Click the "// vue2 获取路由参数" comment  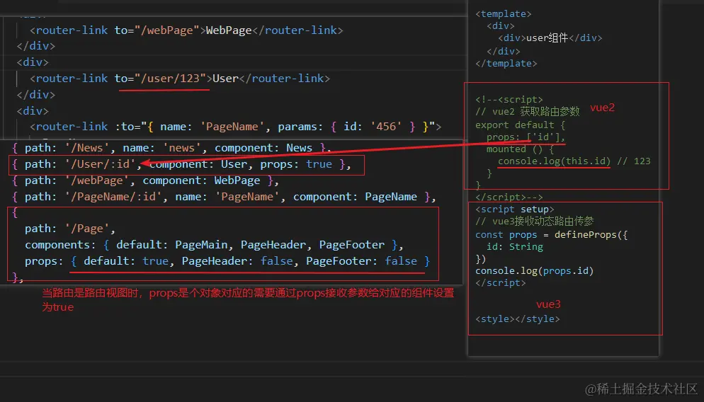528,112
